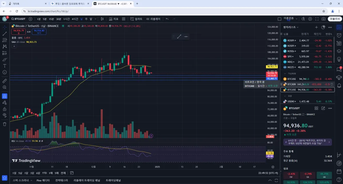Activate the zoom in tool
The width and height of the screenshot is (343, 184).
(5, 87)
